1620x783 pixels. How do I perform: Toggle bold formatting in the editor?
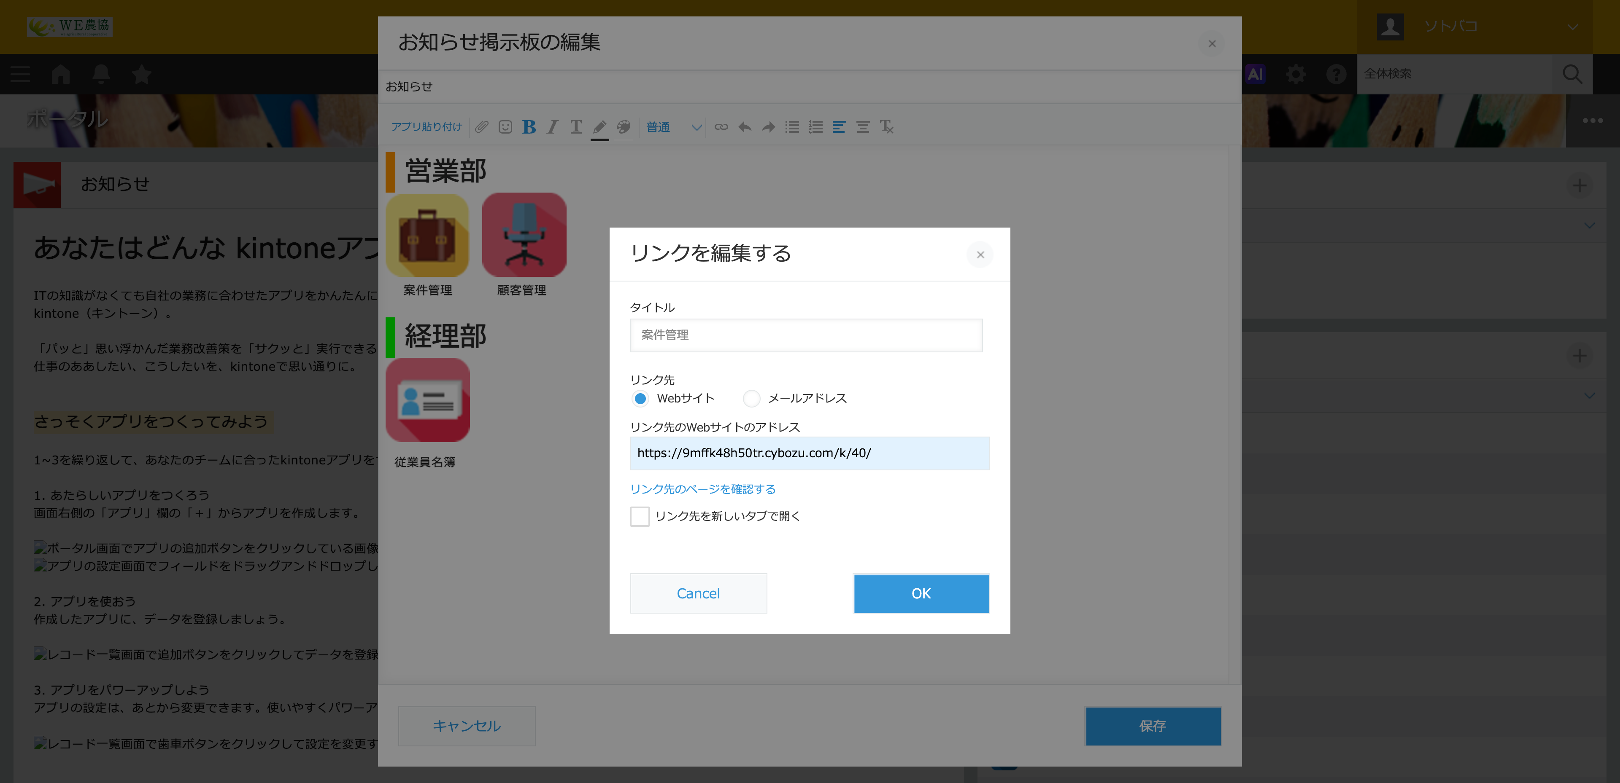point(529,127)
